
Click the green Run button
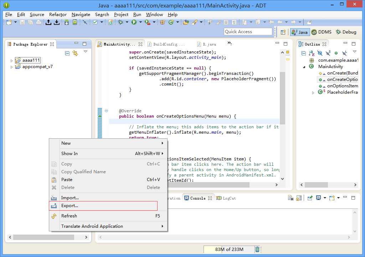134,22
